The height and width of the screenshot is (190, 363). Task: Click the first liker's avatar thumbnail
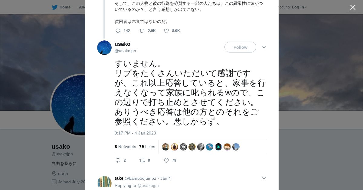166,147
